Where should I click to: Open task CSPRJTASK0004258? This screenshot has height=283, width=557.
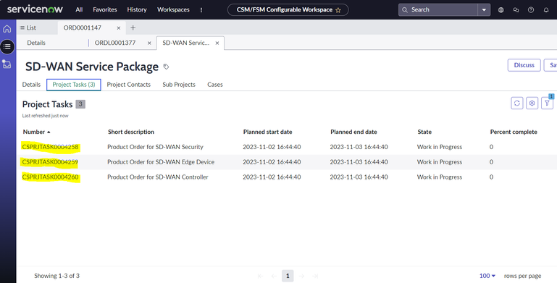[x=50, y=147]
